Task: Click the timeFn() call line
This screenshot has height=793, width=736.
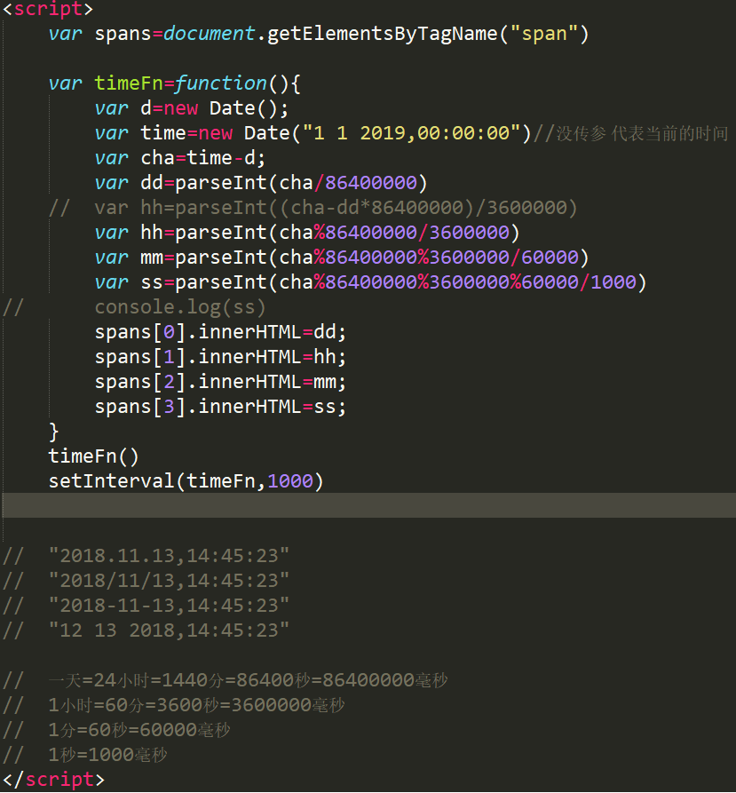Action: pyautogui.click(x=93, y=456)
